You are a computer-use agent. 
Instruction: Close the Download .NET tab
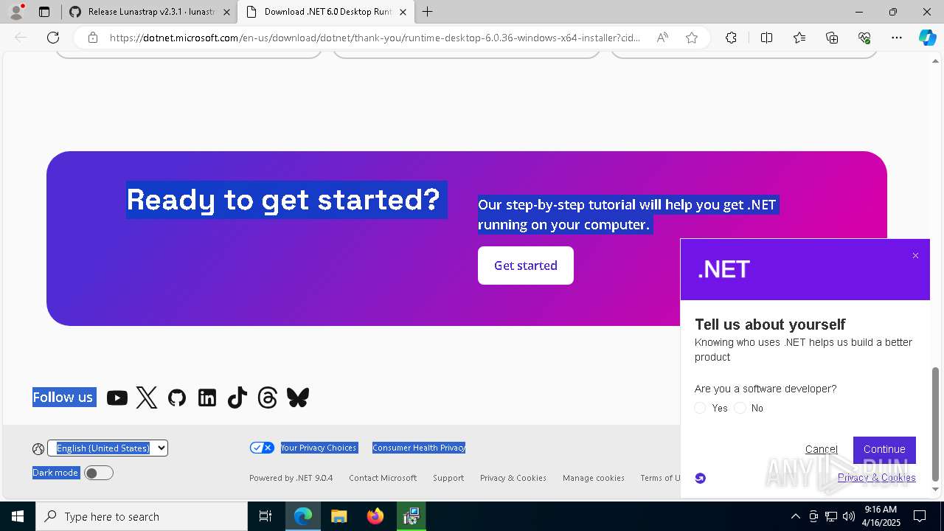(x=403, y=12)
